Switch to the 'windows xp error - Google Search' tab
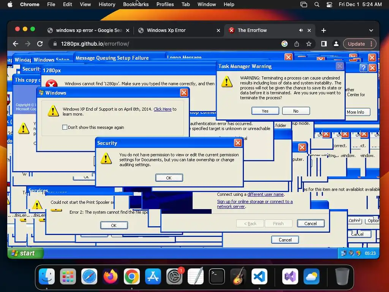The height and width of the screenshot is (292, 389). 89,30
